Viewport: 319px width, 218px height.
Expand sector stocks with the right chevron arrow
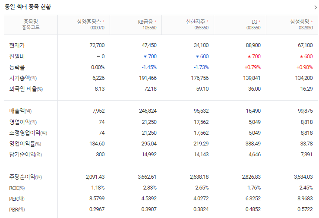[x=316, y=7]
